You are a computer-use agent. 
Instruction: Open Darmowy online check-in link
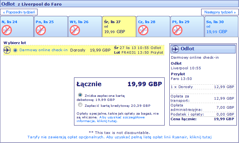pos(43,50)
